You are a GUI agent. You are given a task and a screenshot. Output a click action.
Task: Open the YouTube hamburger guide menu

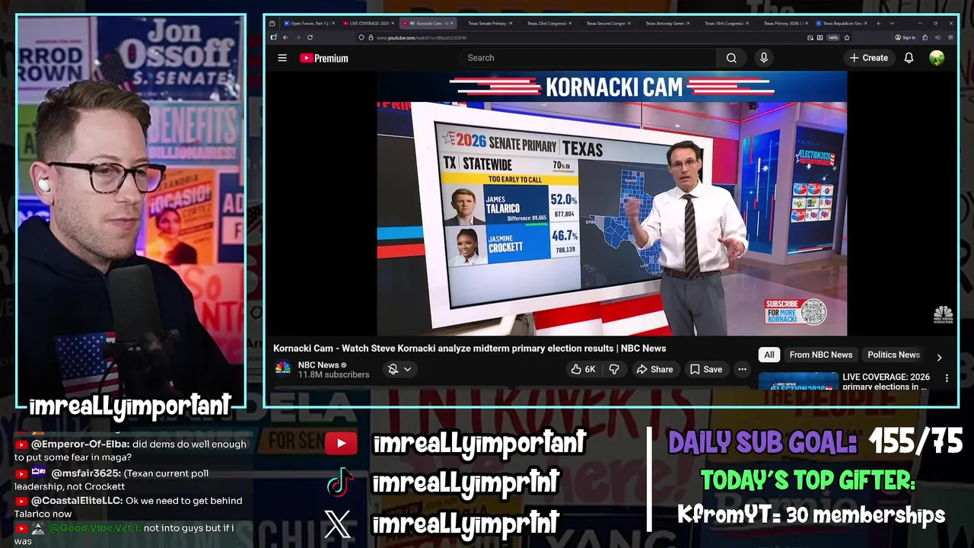click(x=282, y=58)
